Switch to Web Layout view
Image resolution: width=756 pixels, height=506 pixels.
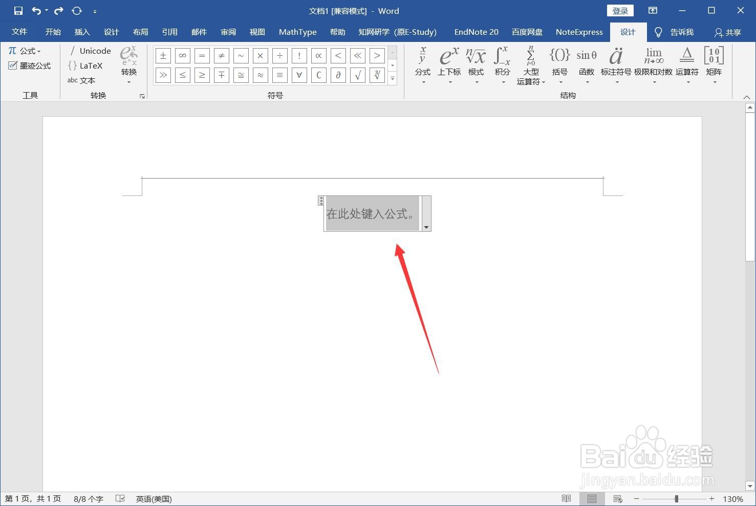(617, 499)
